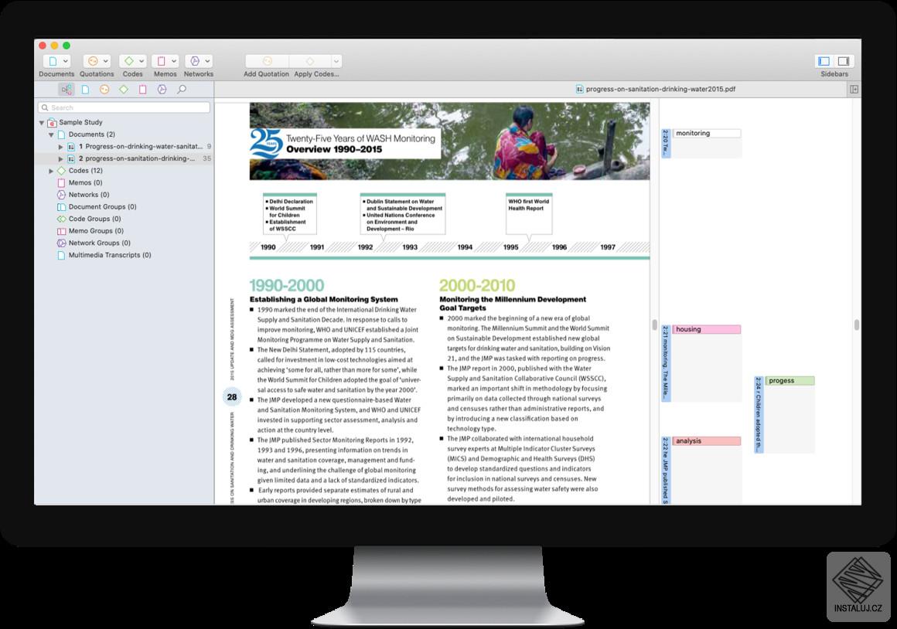Click the margin area scrollbar handle
The width and height of the screenshot is (897, 629).
pyautogui.click(x=856, y=325)
